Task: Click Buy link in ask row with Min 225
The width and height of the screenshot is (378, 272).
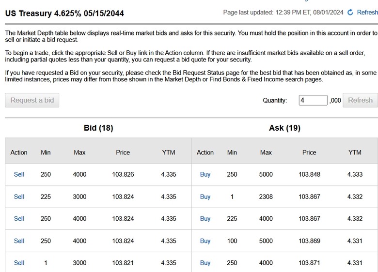Action: click(x=205, y=219)
